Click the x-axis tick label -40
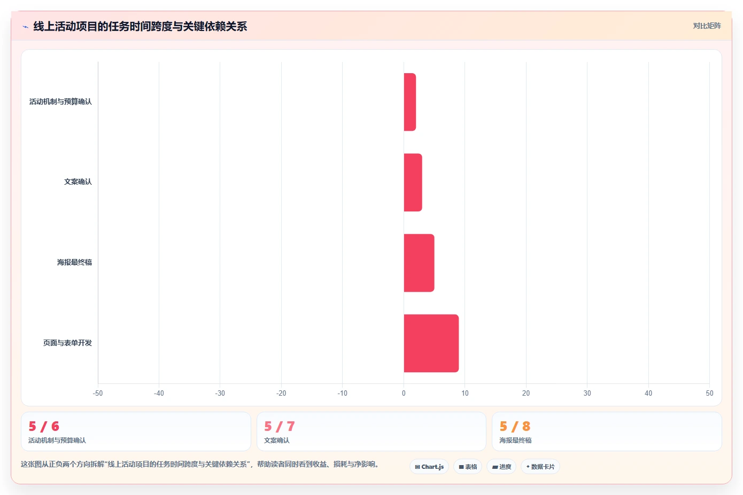The image size is (743, 495). (x=159, y=393)
